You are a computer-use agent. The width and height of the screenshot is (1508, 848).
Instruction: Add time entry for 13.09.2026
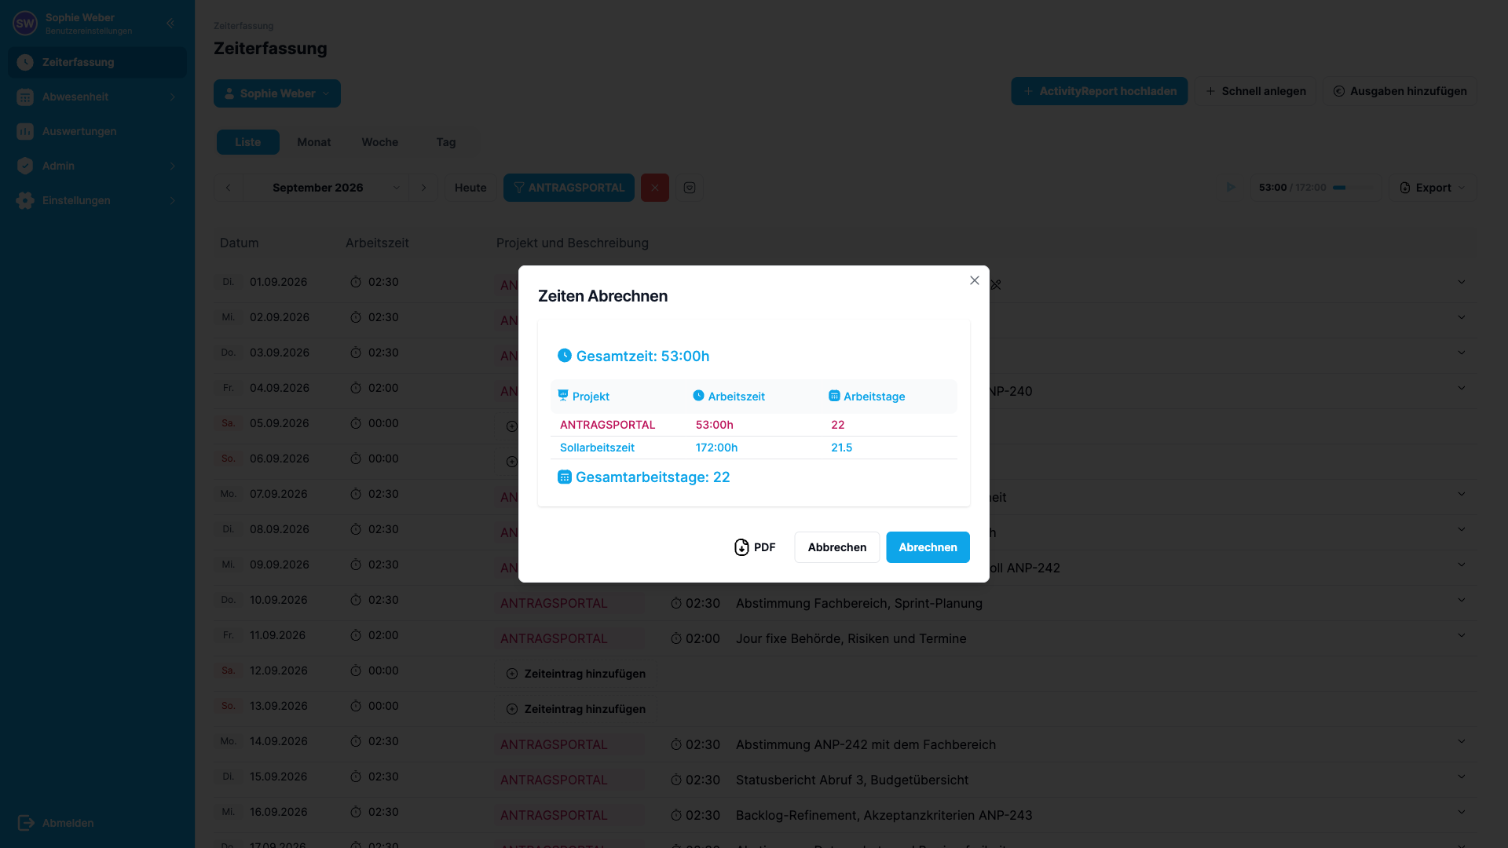(x=576, y=709)
